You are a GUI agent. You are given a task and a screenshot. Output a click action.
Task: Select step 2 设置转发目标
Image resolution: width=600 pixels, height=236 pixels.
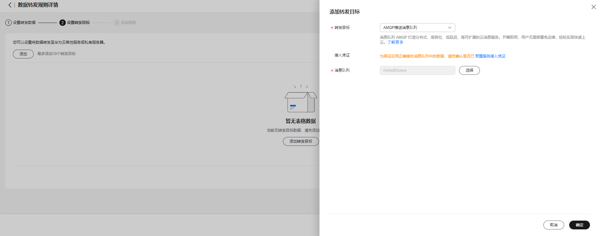coord(75,23)
